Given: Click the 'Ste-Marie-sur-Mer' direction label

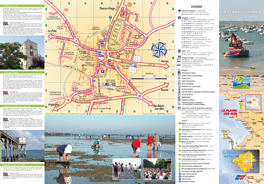Looking at the screenshot, I should point(158,107).
